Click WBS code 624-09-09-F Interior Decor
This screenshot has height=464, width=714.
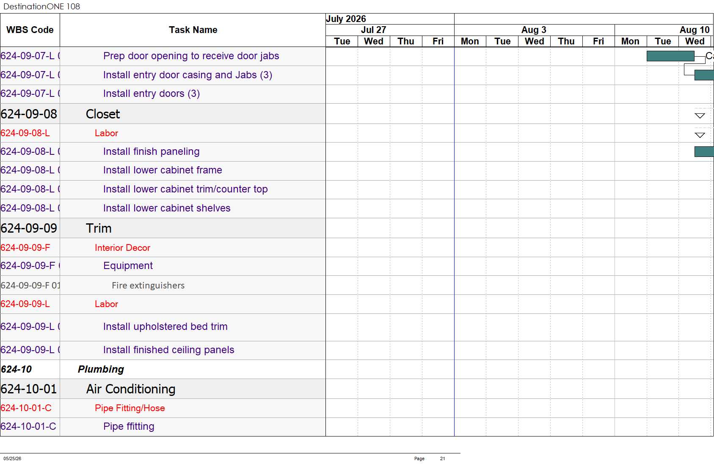pos(25,248)
